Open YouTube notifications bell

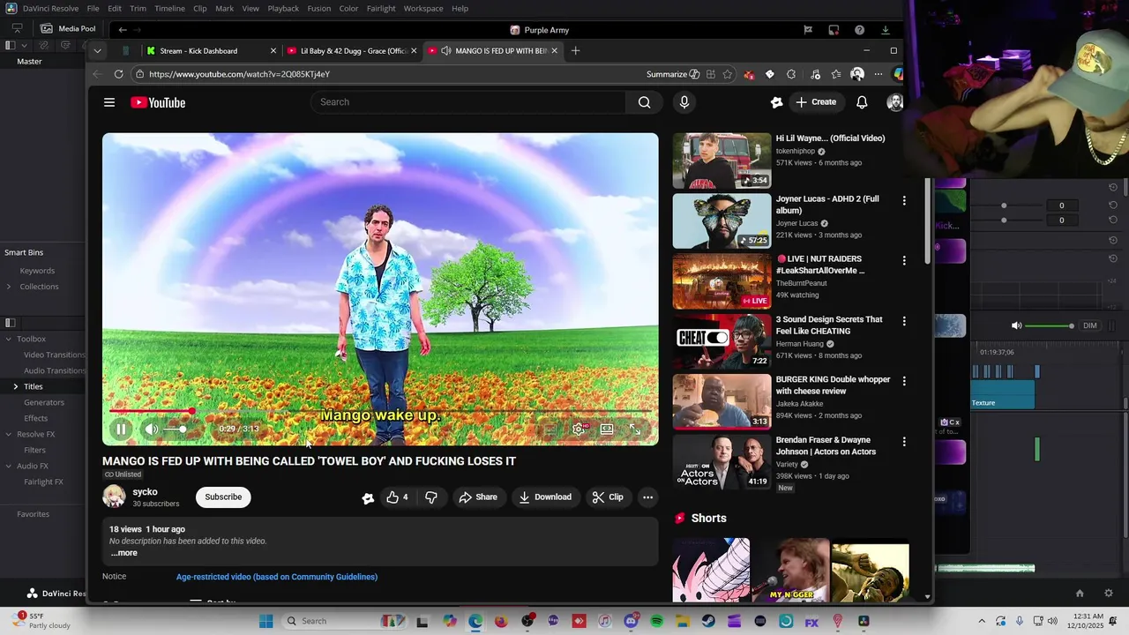pyautogui.click(x=862, y=102)
